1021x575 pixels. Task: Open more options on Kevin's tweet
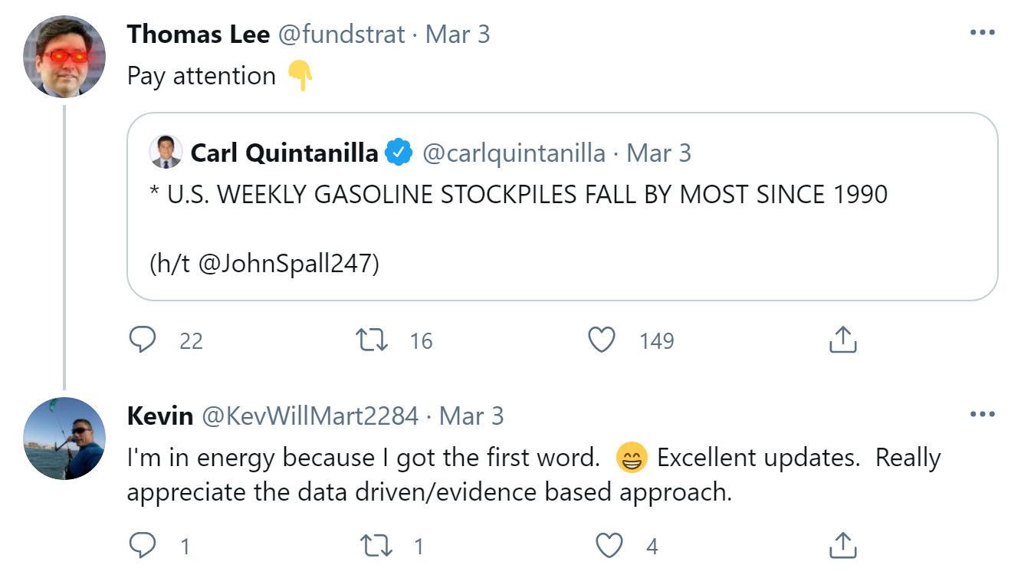[x=982, y=415]
